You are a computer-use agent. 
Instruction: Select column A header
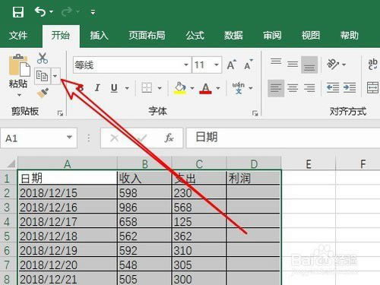(x=68, y=163)
